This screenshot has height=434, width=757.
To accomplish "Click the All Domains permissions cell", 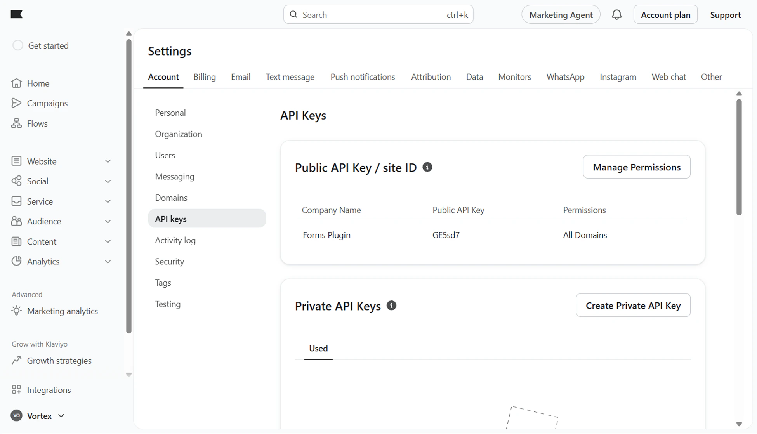I will pyautogui.click(x=585, y=235).
